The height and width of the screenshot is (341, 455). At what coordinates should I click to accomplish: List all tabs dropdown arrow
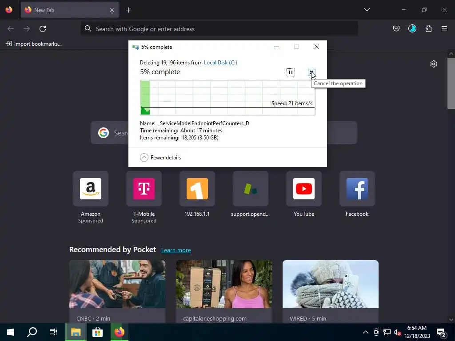click(367, 10)
